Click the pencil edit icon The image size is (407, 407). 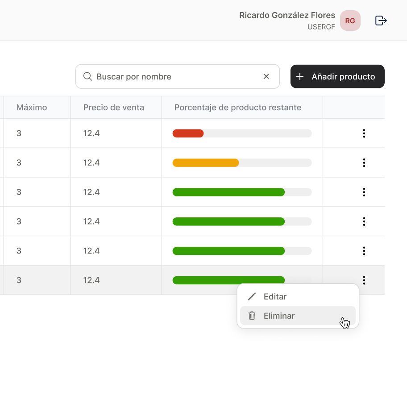click(252, 296)
